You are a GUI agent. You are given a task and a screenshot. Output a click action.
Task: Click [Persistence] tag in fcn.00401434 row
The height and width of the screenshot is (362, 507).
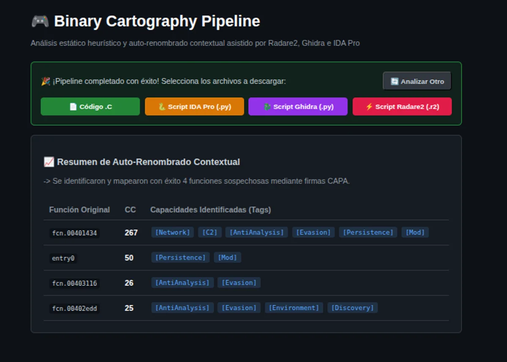(x=368, y=232)
